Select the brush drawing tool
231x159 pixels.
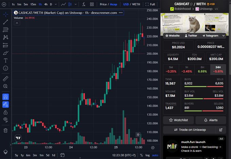pos(5,53)
